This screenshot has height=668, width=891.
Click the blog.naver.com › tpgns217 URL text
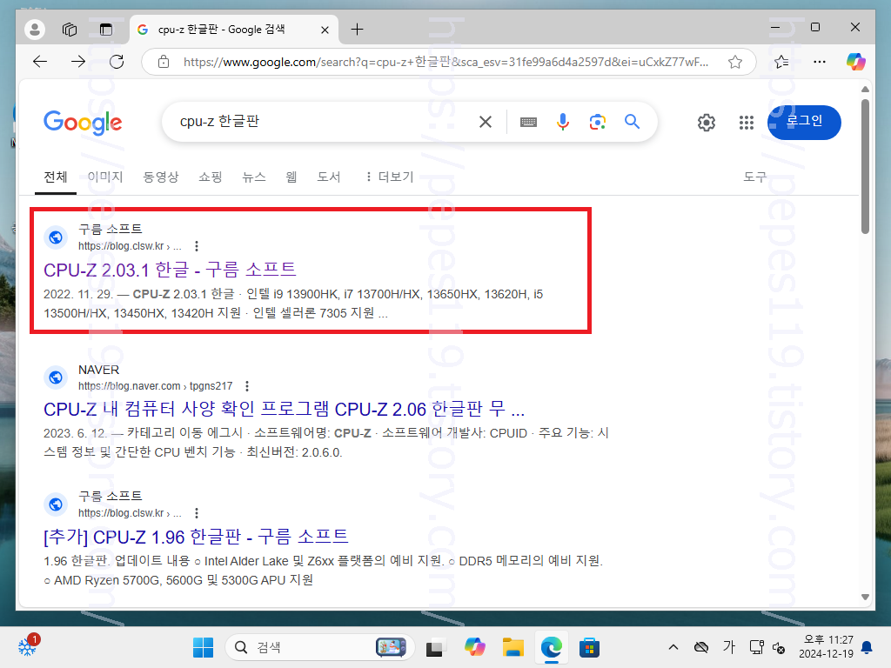pos(155,386)
